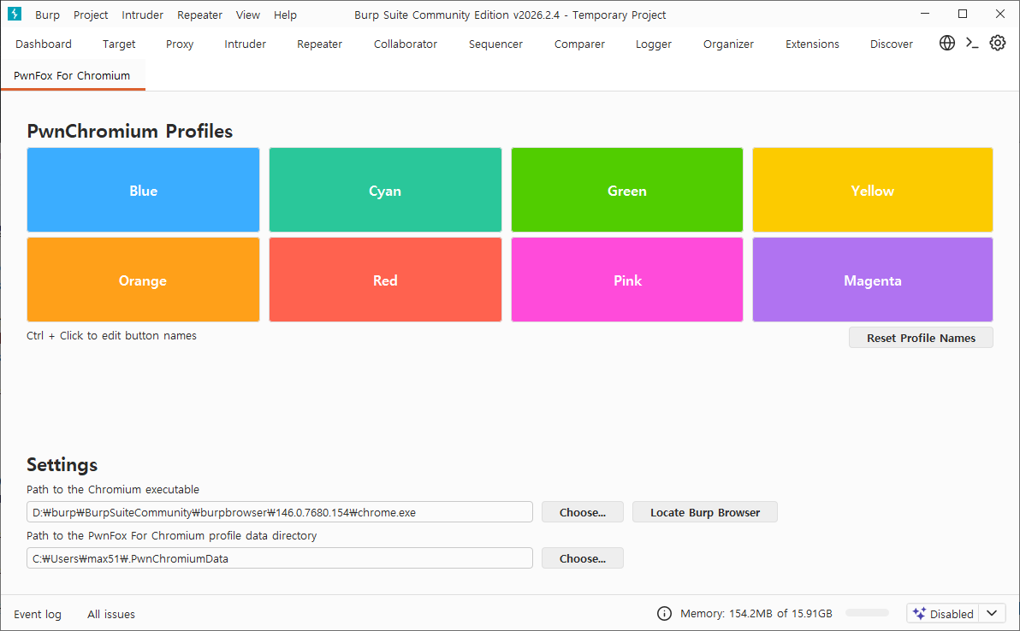
Task: Open the Burp menu
Action: point(47,15)
